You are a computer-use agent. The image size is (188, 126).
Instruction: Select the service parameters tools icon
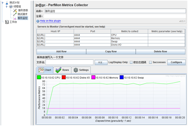[15, 10]
